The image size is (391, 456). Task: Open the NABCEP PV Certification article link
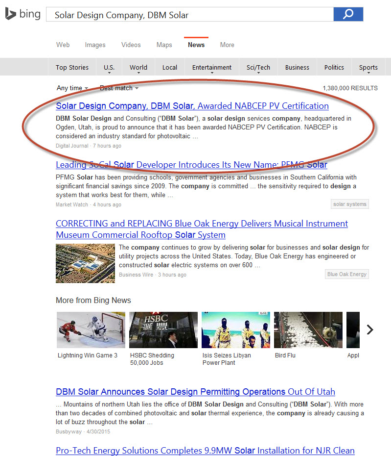192,106
